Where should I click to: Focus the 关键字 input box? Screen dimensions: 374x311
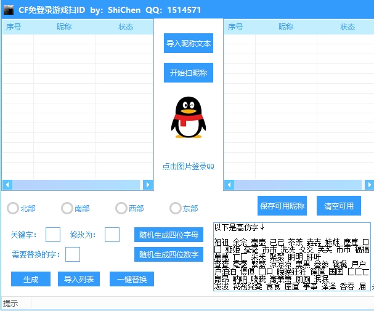click(x=53, y=235)
